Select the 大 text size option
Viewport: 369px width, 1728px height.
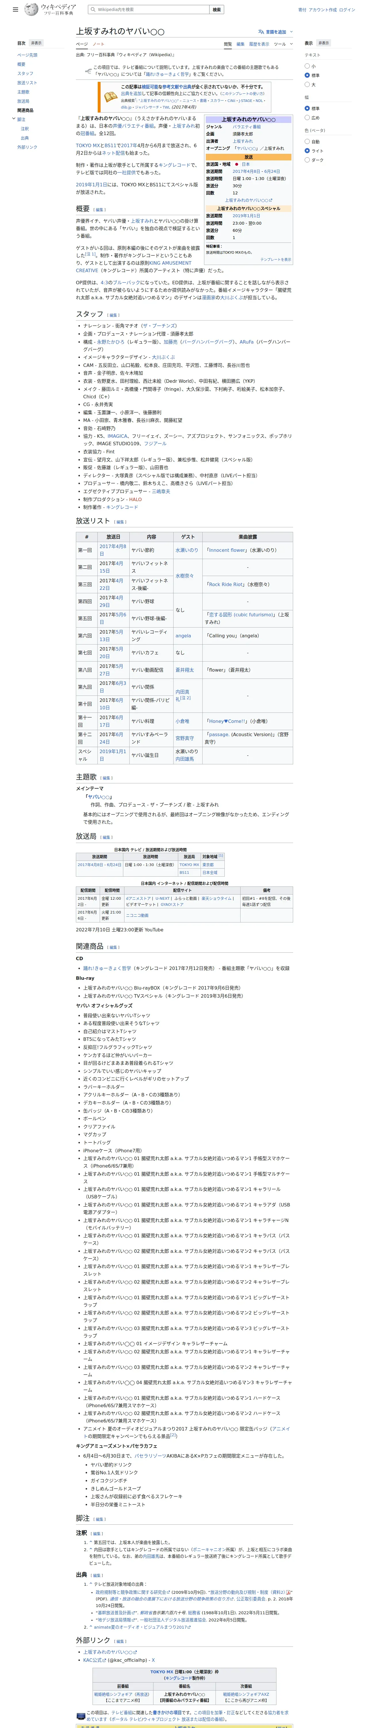pos(307,84)
